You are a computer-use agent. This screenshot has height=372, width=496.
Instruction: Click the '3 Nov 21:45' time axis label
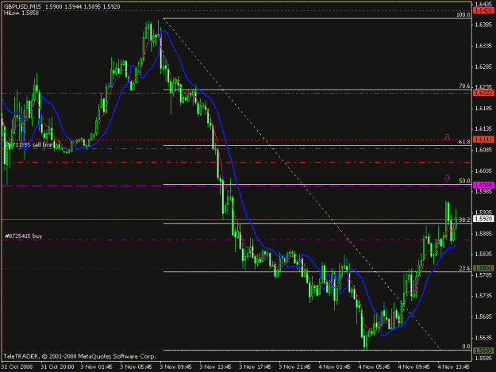(x=294, y=366)
